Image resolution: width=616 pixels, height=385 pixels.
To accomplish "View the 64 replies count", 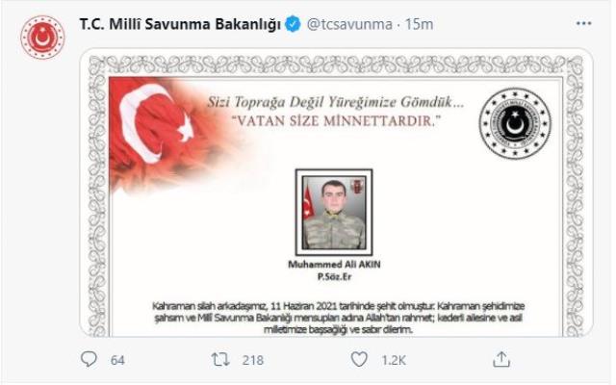I will coord(117,360).
